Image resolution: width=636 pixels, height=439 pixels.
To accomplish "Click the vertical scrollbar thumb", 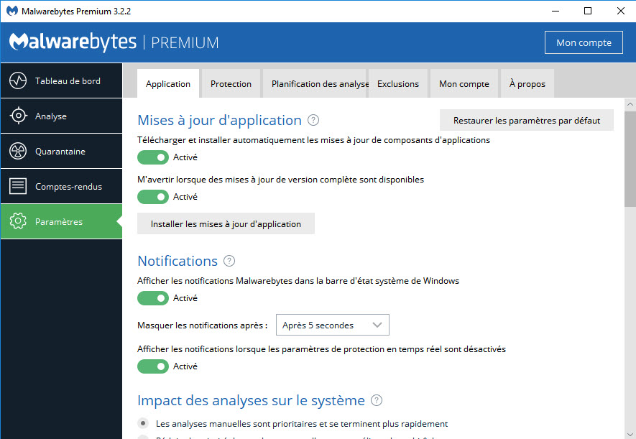I will (x=630, y=159).
